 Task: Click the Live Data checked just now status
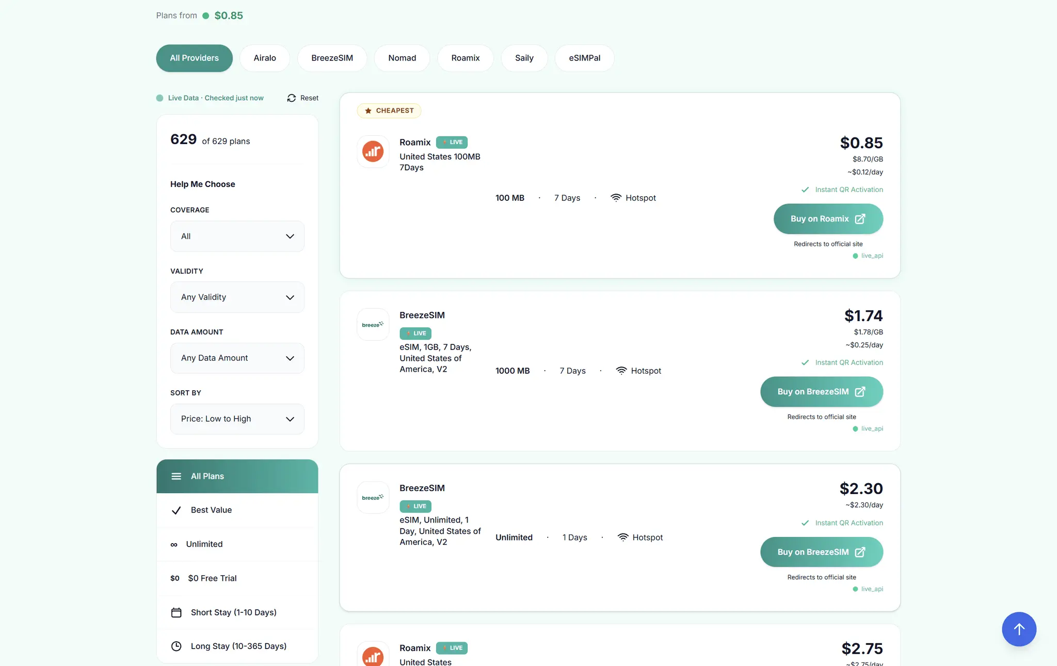point(210,98)
